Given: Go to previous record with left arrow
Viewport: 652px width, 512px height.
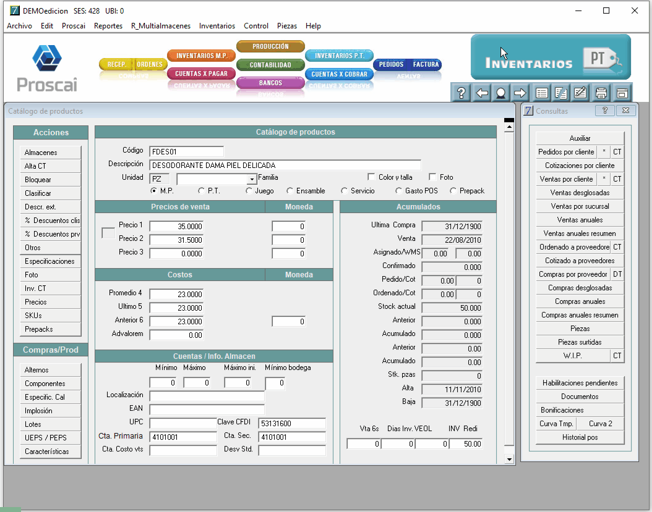Looking at the screenshot, I should click(481, 93).
